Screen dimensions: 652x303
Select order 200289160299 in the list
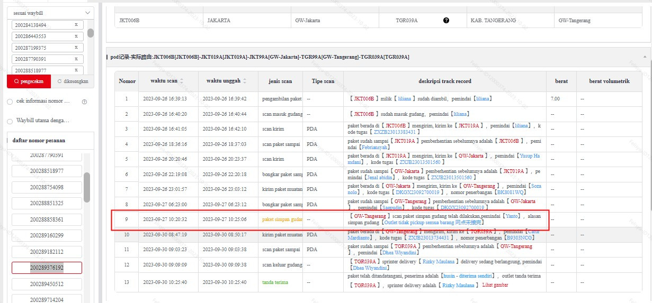pos(47,235)
